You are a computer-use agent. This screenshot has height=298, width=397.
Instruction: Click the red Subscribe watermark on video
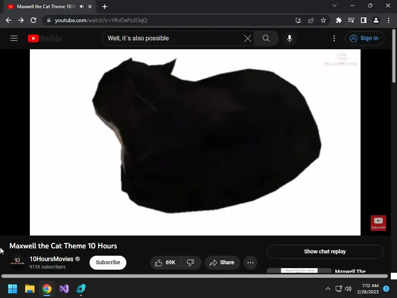[378, 223]
